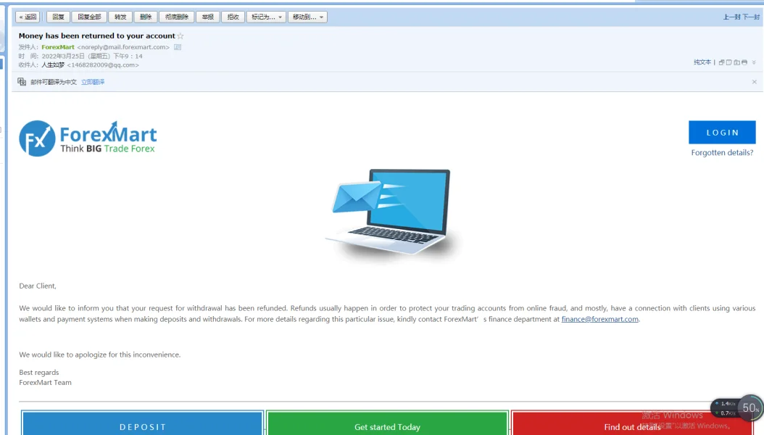This screenshot has height=435, width=764.
Task: Click the 回复 (Reply) button
Action: [x=58, y=17]
